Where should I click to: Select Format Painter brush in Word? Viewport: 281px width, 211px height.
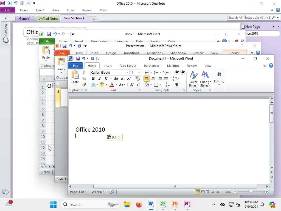84,85
